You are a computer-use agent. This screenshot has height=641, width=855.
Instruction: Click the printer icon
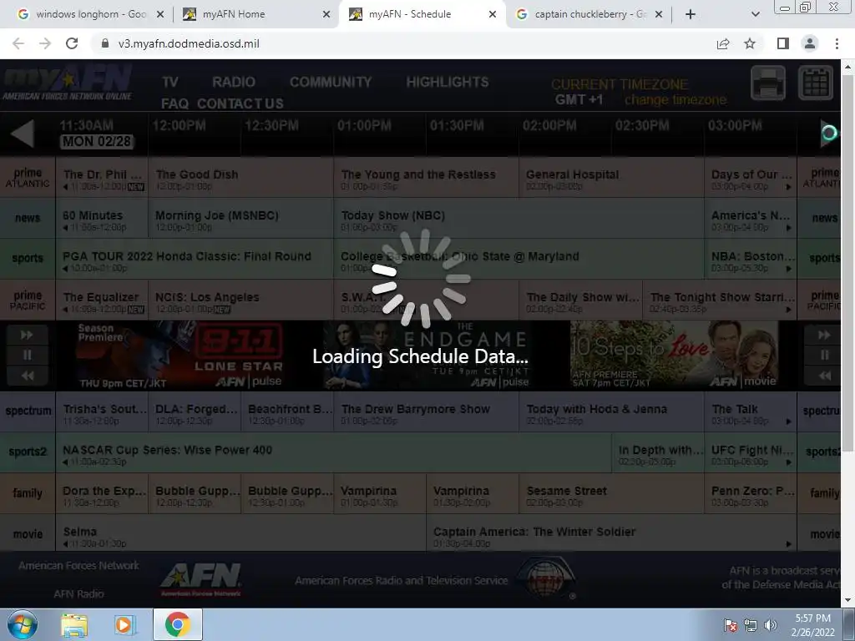(768, 83)
